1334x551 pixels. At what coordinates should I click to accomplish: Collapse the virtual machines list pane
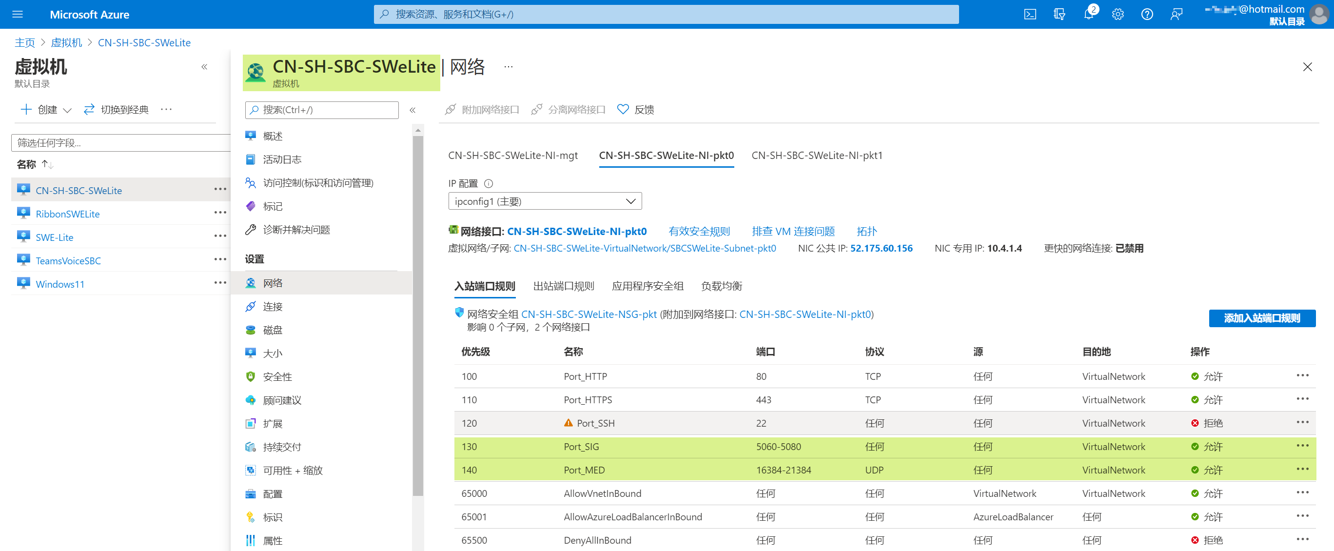tap(205, 67)
